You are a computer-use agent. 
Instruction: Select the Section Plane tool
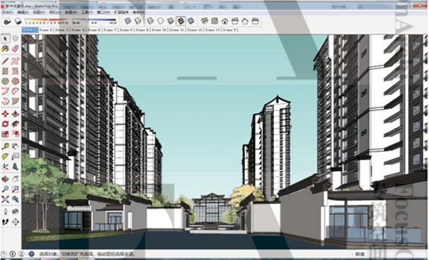pyautogui.click(x=16, y=222)
